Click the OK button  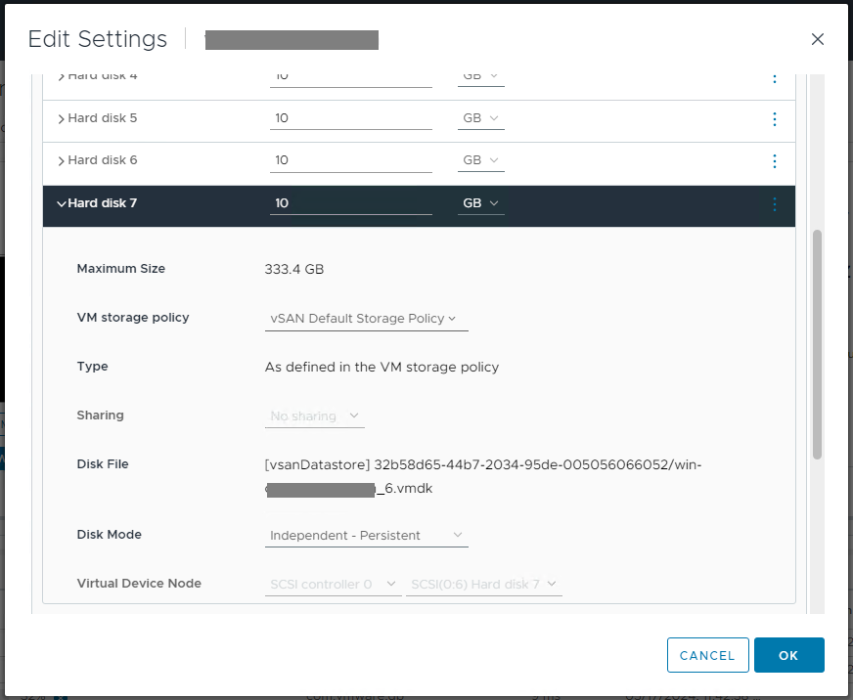pos(788,655)
